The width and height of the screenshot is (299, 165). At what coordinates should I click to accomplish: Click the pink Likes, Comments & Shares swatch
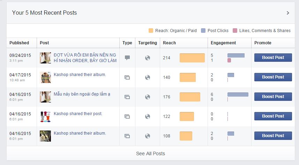(x=235, y=31)
